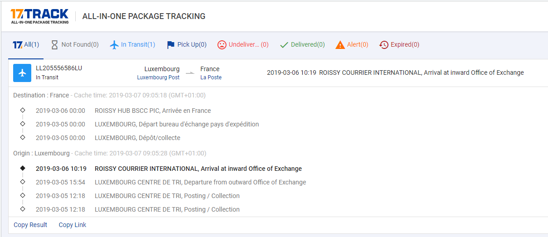Select tracking number LL205556586LU
This screenshot has height=237, width=548.
point(59,68)
